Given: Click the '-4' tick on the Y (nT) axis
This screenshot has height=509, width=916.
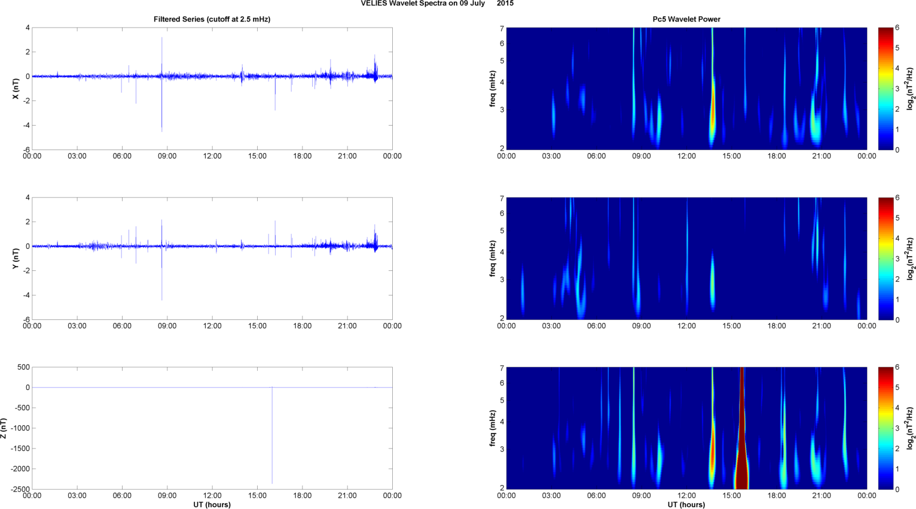Looking at the screenshot, I should [x=26, y=295].
